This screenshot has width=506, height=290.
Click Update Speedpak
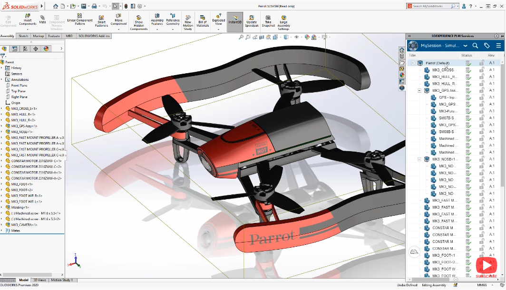click(x=252, y=21)
